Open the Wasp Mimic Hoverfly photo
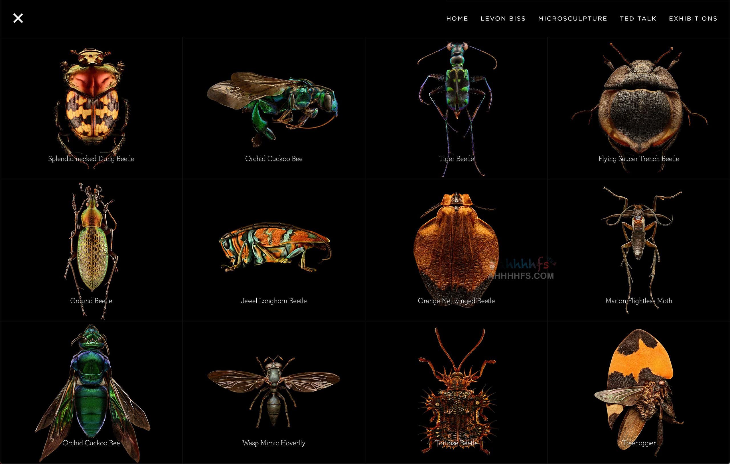The image size is (730, 464). click(274, 391)
